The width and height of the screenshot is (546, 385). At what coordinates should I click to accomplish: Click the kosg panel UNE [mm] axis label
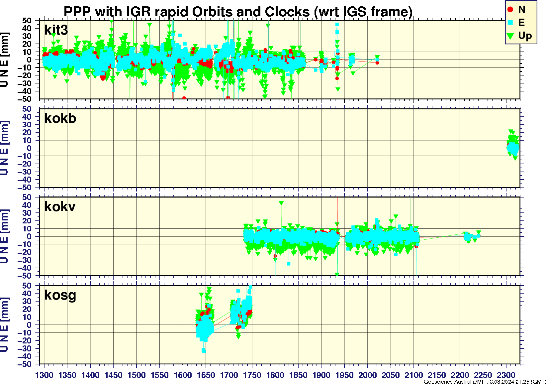pyautogui.click(x=4, y=325)
